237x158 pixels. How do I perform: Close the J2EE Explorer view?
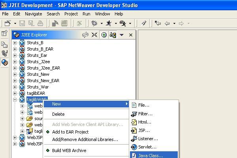(x=131, y=35)
